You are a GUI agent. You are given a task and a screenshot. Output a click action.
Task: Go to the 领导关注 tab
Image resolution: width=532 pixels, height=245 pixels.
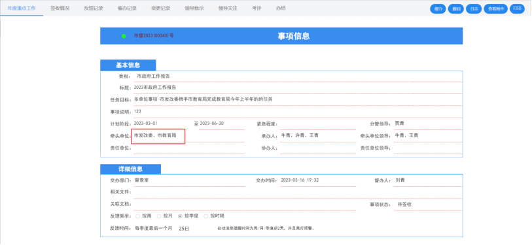pos(228,8)
